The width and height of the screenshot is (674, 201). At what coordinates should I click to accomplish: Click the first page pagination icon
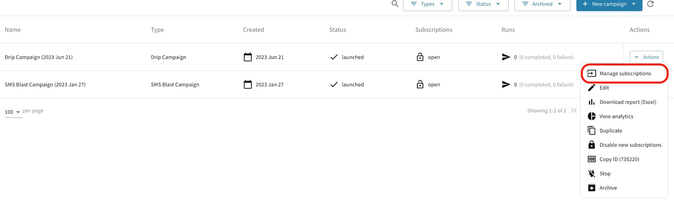pos(574,111)
